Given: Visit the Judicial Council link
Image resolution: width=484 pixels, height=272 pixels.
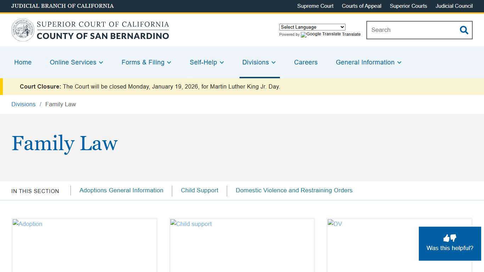Looking at the screenshot, I should coord(454,6).
